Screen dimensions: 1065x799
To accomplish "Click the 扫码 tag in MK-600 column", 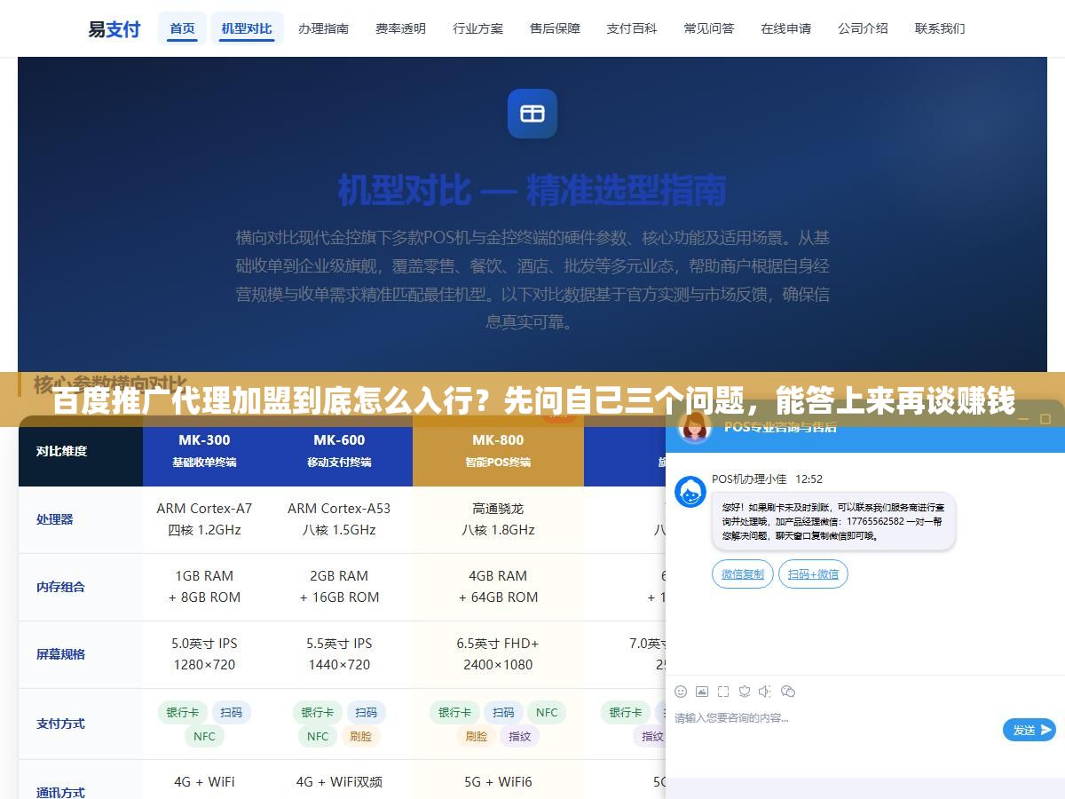I will 367,712.
